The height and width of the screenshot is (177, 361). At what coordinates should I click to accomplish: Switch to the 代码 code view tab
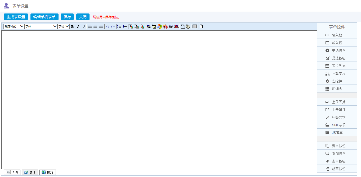pyautogui.click(x=12, y=172)
